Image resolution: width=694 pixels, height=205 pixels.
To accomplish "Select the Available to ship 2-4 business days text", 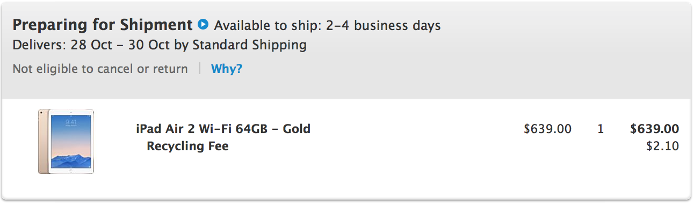I will [x=327, y=25].
